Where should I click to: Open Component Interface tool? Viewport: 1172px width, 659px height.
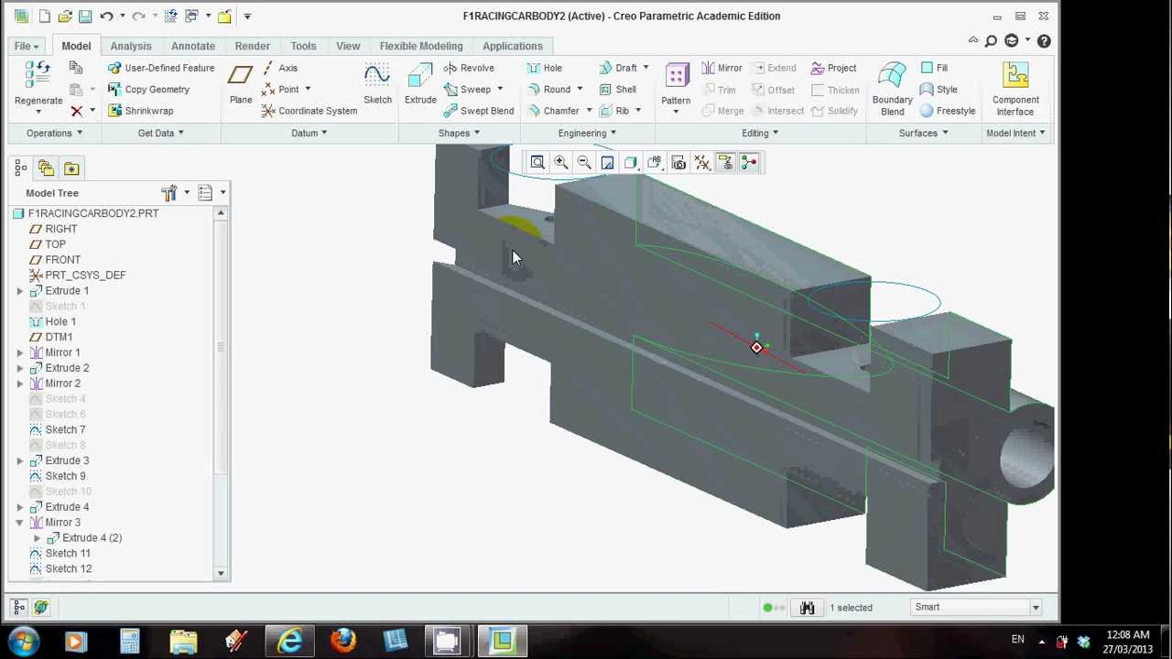[1015, 89]
